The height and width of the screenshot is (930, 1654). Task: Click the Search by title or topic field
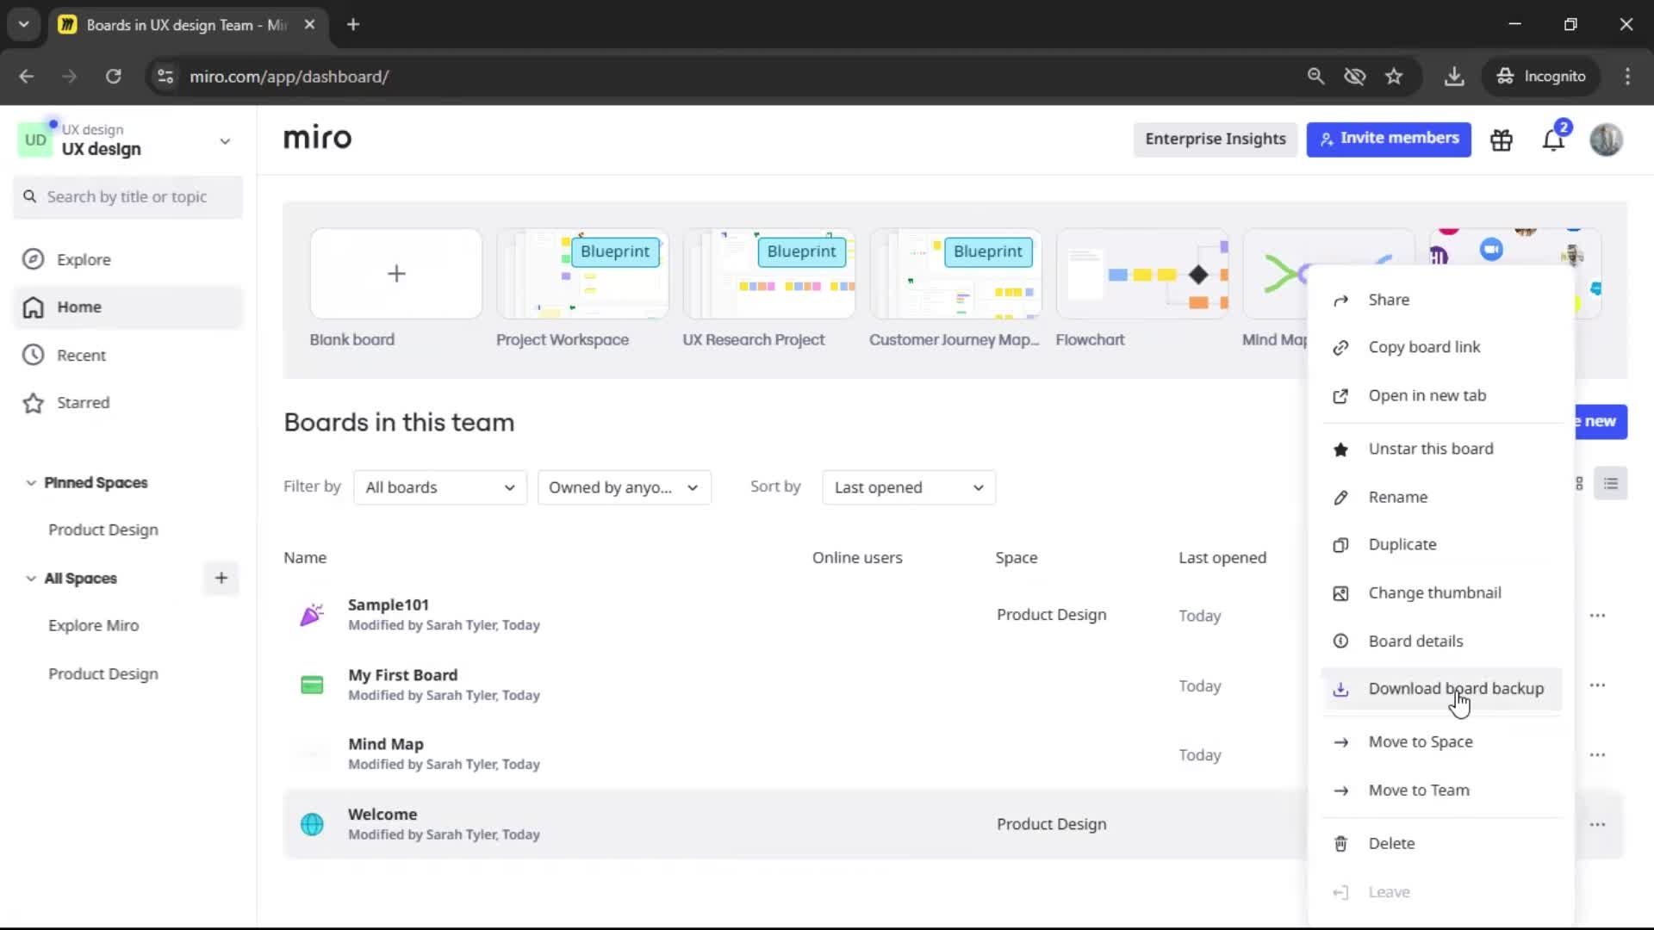127,197
